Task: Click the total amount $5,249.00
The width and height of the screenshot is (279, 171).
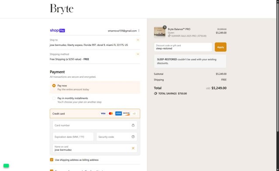Action: [x=219, y=88]
